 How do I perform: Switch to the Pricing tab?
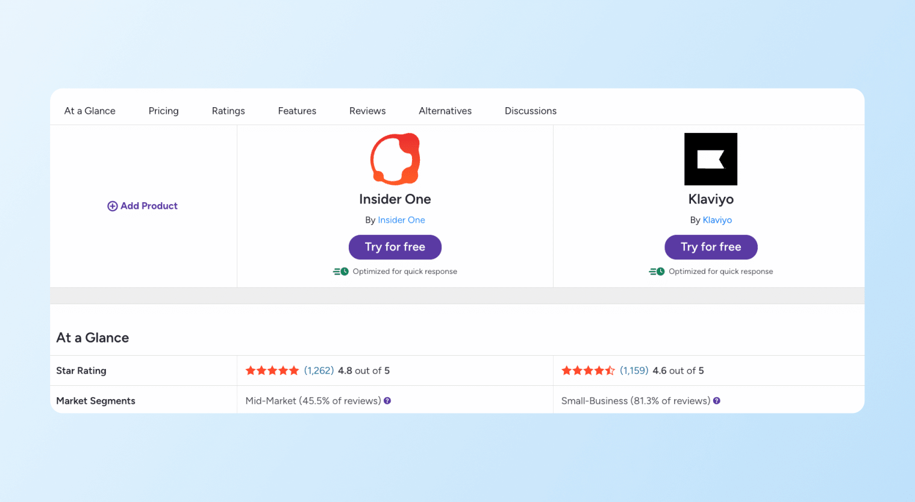click(163, 111)
